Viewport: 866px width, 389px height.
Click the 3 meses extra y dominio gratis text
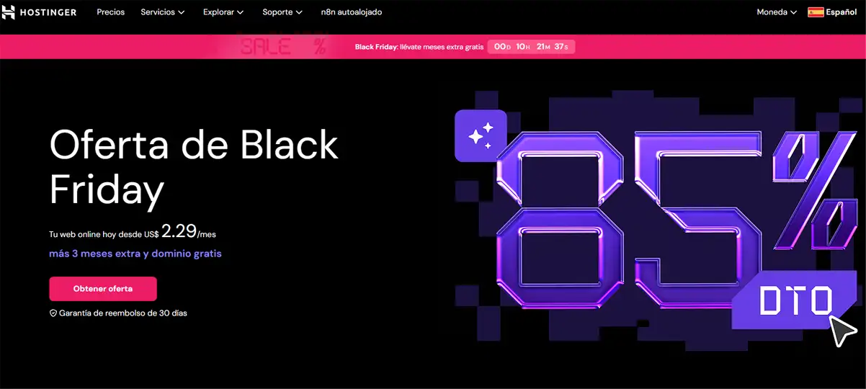click(135, 254)
